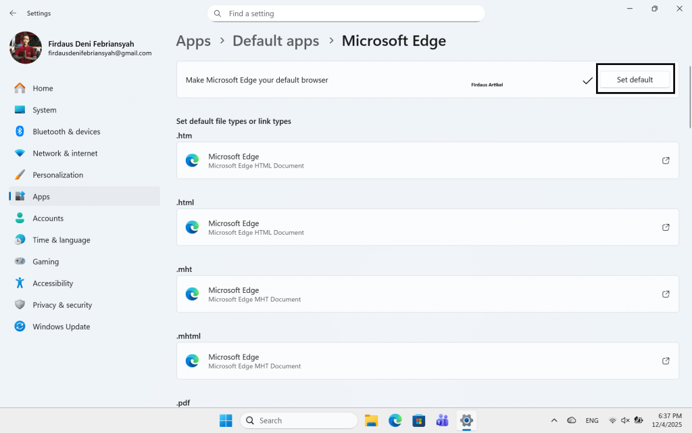The width and height of the screenshot is (692, 433).
Task: Show hidden icons in the system tray
Action: [x=554, y=420]
